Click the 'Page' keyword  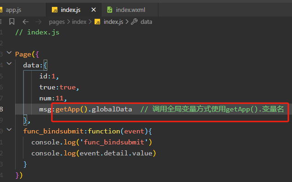(x=23, y=54)
